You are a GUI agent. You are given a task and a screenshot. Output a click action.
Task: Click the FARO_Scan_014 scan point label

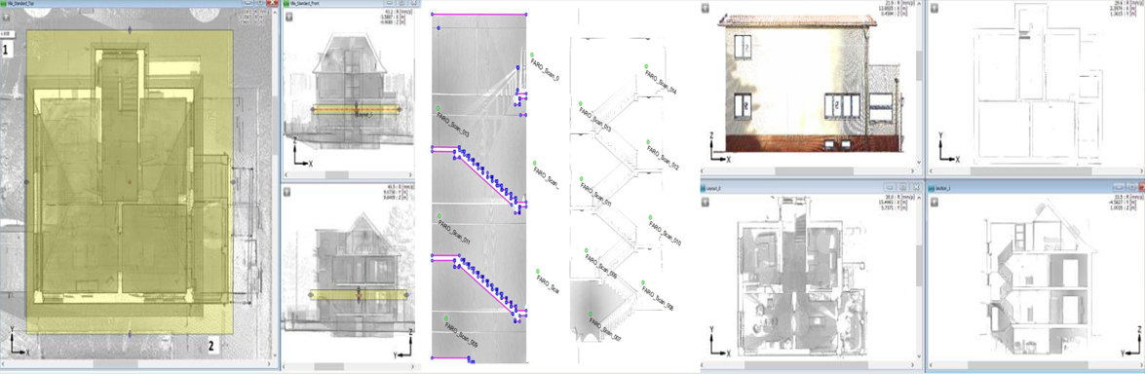tap(663, 83)
